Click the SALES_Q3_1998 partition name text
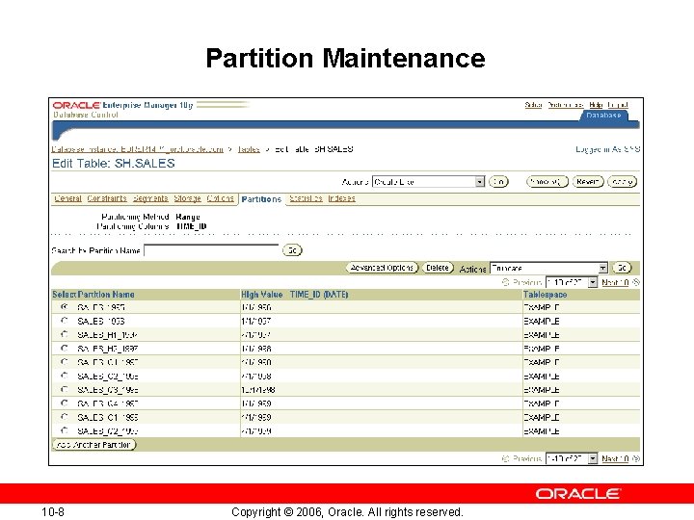Image resolution: width=694 pixels, height=520 pixels. click(108, 390)
